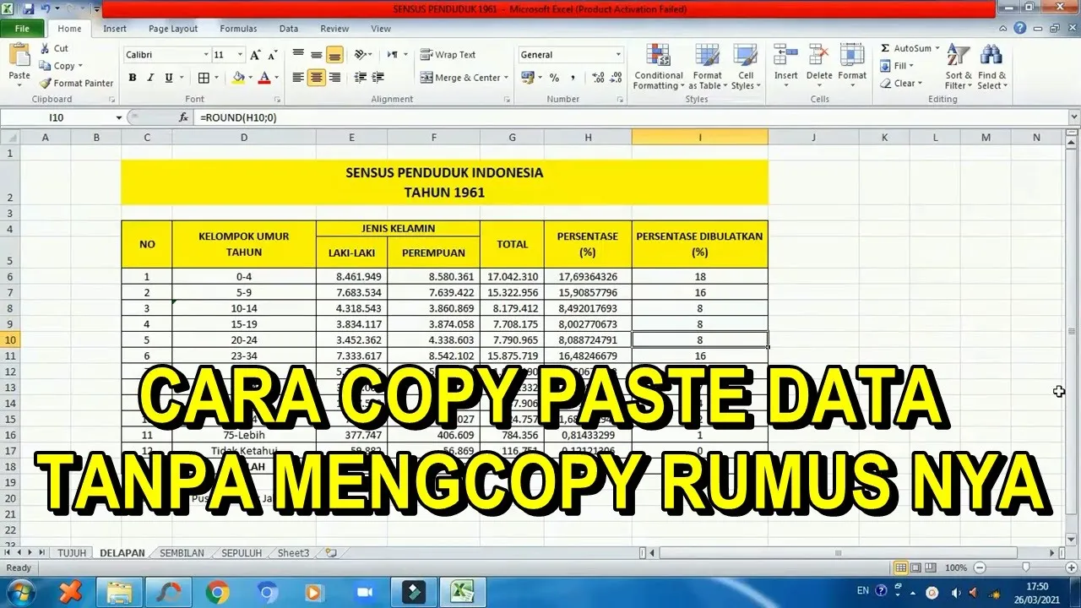Click the Insert cells button

click(785, 63)
